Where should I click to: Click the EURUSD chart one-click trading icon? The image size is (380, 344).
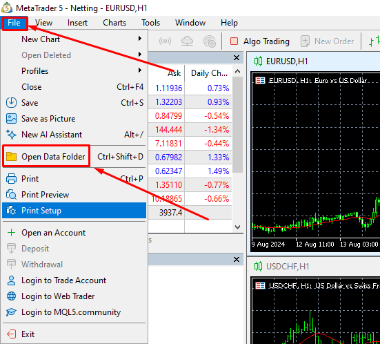coord(260,80)
